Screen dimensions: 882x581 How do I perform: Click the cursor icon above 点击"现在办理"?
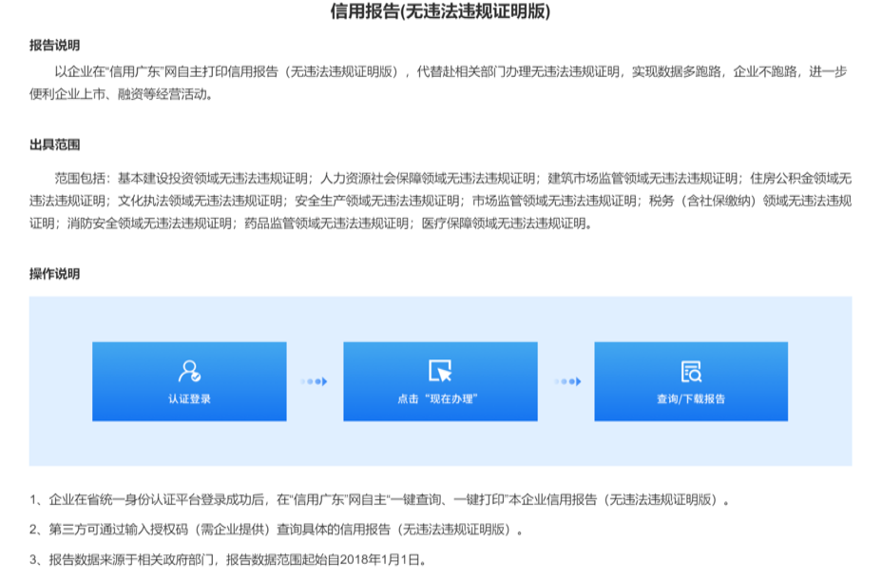coord(439,370)
